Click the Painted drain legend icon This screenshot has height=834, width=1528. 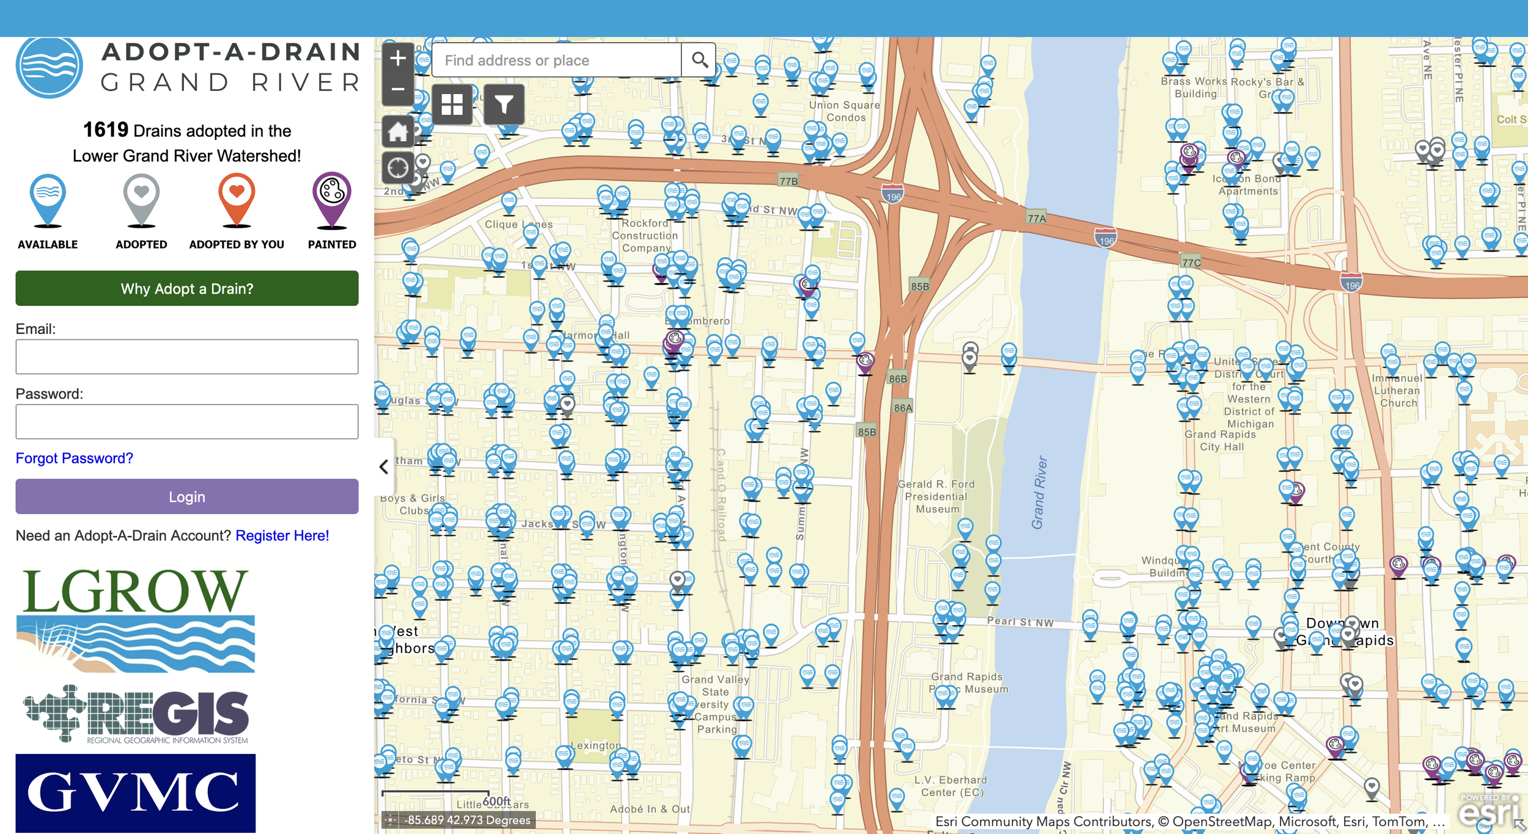(x=332, y=201)
